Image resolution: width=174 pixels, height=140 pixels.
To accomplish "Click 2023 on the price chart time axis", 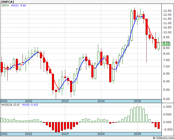I will click(65, 101).
